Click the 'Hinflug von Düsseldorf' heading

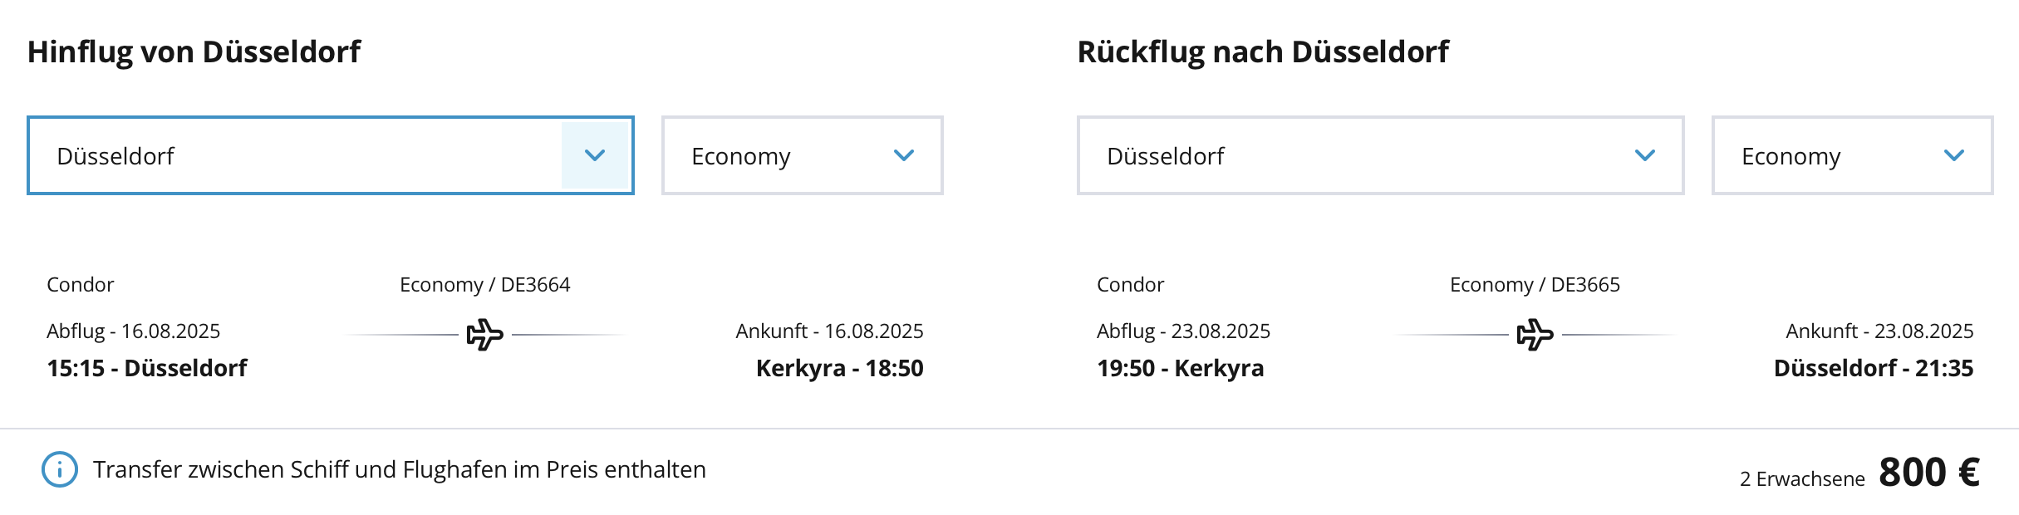coord(194,51)
